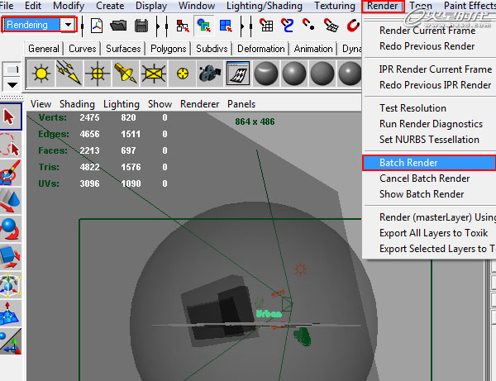Open the viewport Renderer menu

tap(199, 104)
